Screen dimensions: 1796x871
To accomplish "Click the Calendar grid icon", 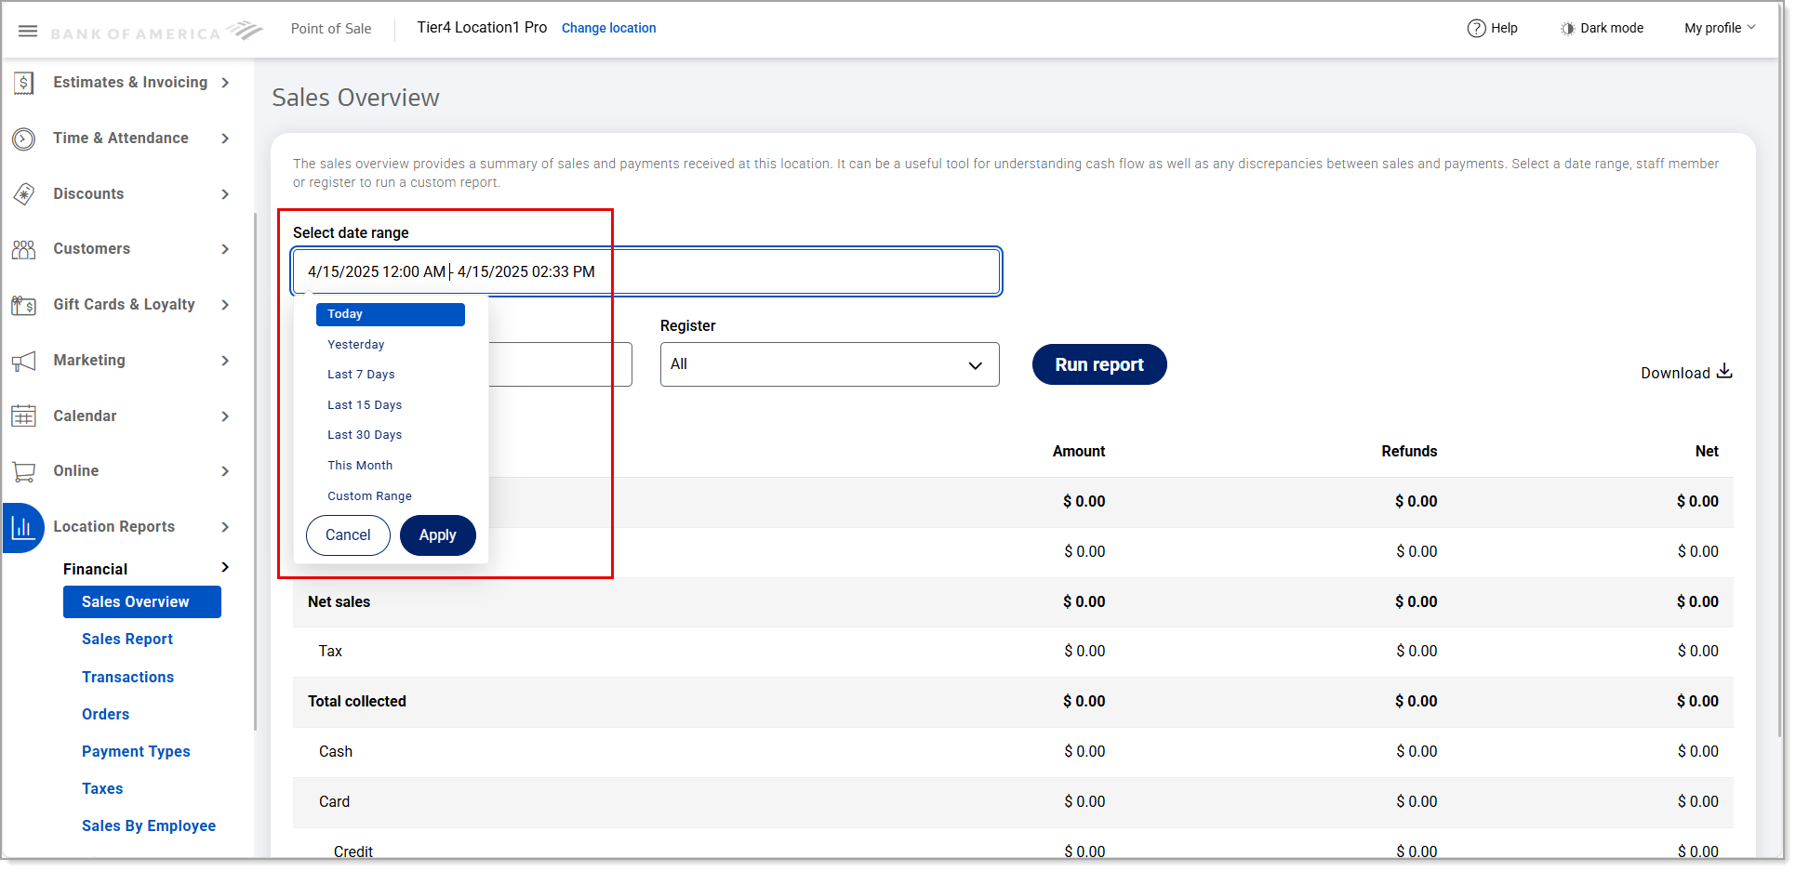I will (24, 416).
